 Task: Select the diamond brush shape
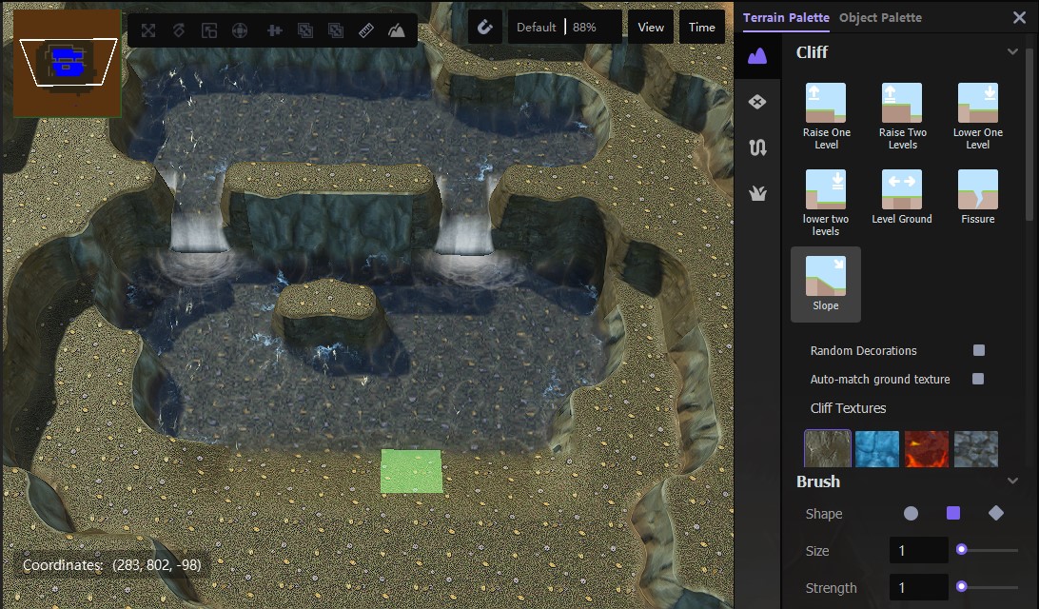tap(996, 513)
